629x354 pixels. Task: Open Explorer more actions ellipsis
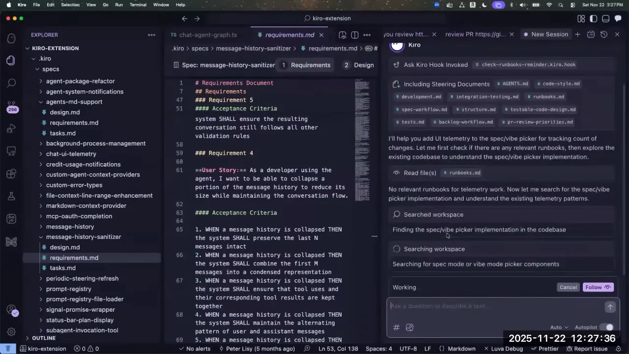pos(151,35)
